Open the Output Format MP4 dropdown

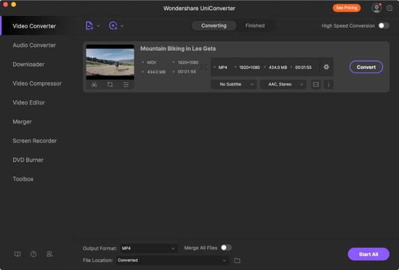pos(148,248)
